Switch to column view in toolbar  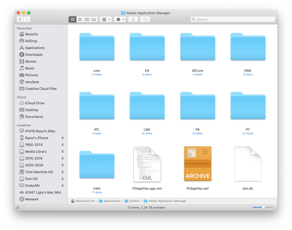click(x=87, y=19)
